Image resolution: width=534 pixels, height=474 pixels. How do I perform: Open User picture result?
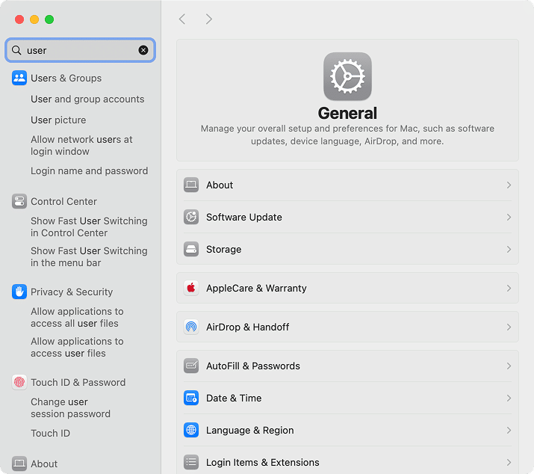58,120
